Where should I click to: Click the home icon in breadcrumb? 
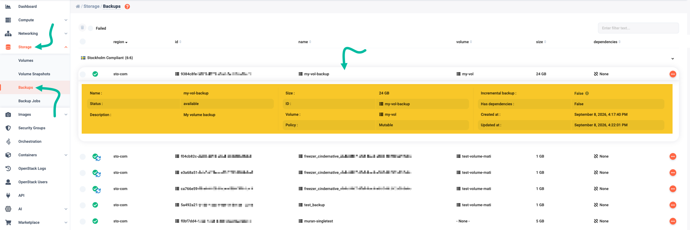click(x=78, y=6)
